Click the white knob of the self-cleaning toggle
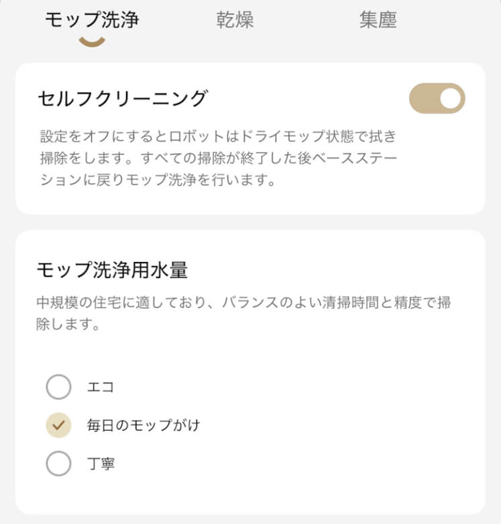501x524 pixels. 452,99
